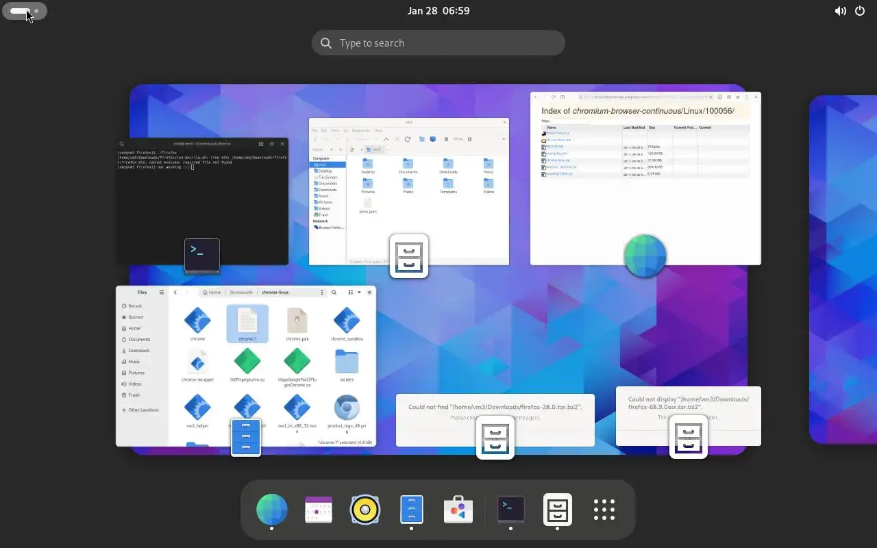This screenshot has width=877, height=548.
Task: Switch to the adjacent workspace preview
Action: 843,269
